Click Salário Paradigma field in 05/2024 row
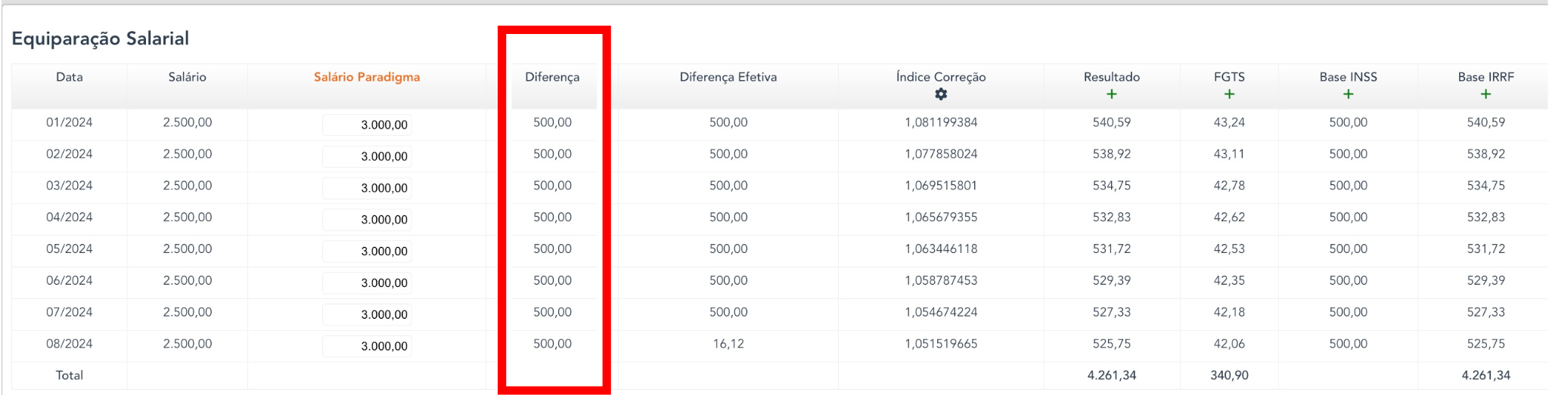 368,252
